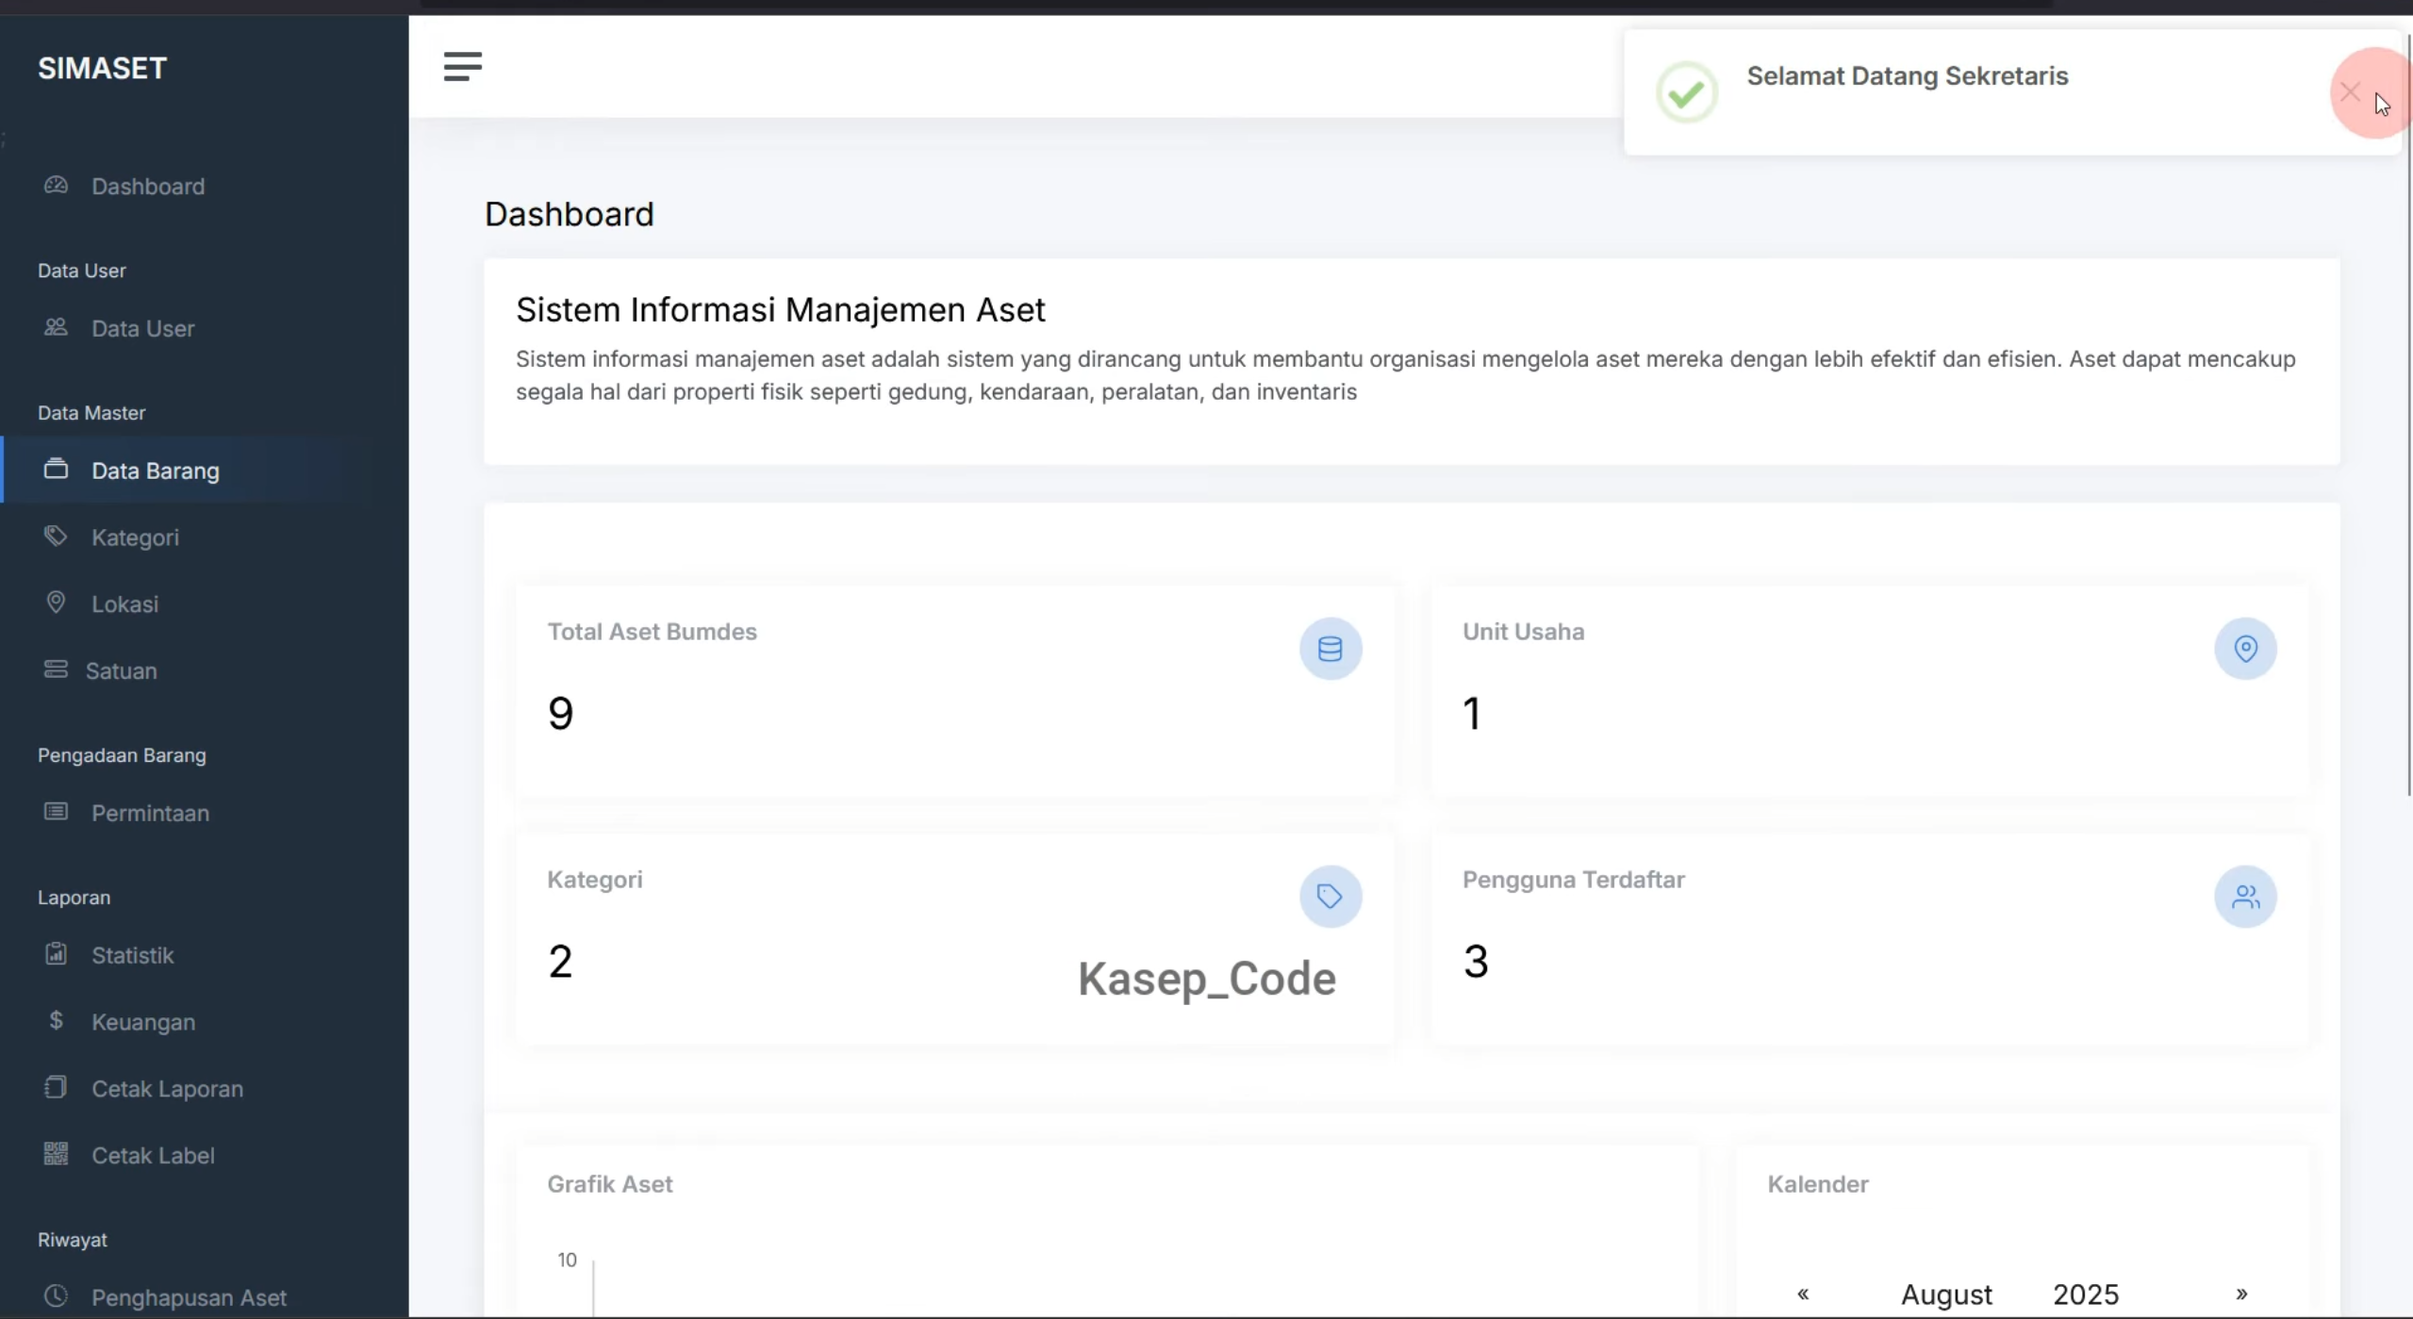Go to next month in Kalender
2413x1319 pixels.
coord(2241,1294)
